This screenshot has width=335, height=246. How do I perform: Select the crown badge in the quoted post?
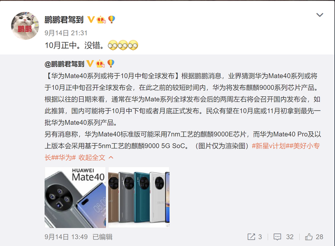coord(100,63)
